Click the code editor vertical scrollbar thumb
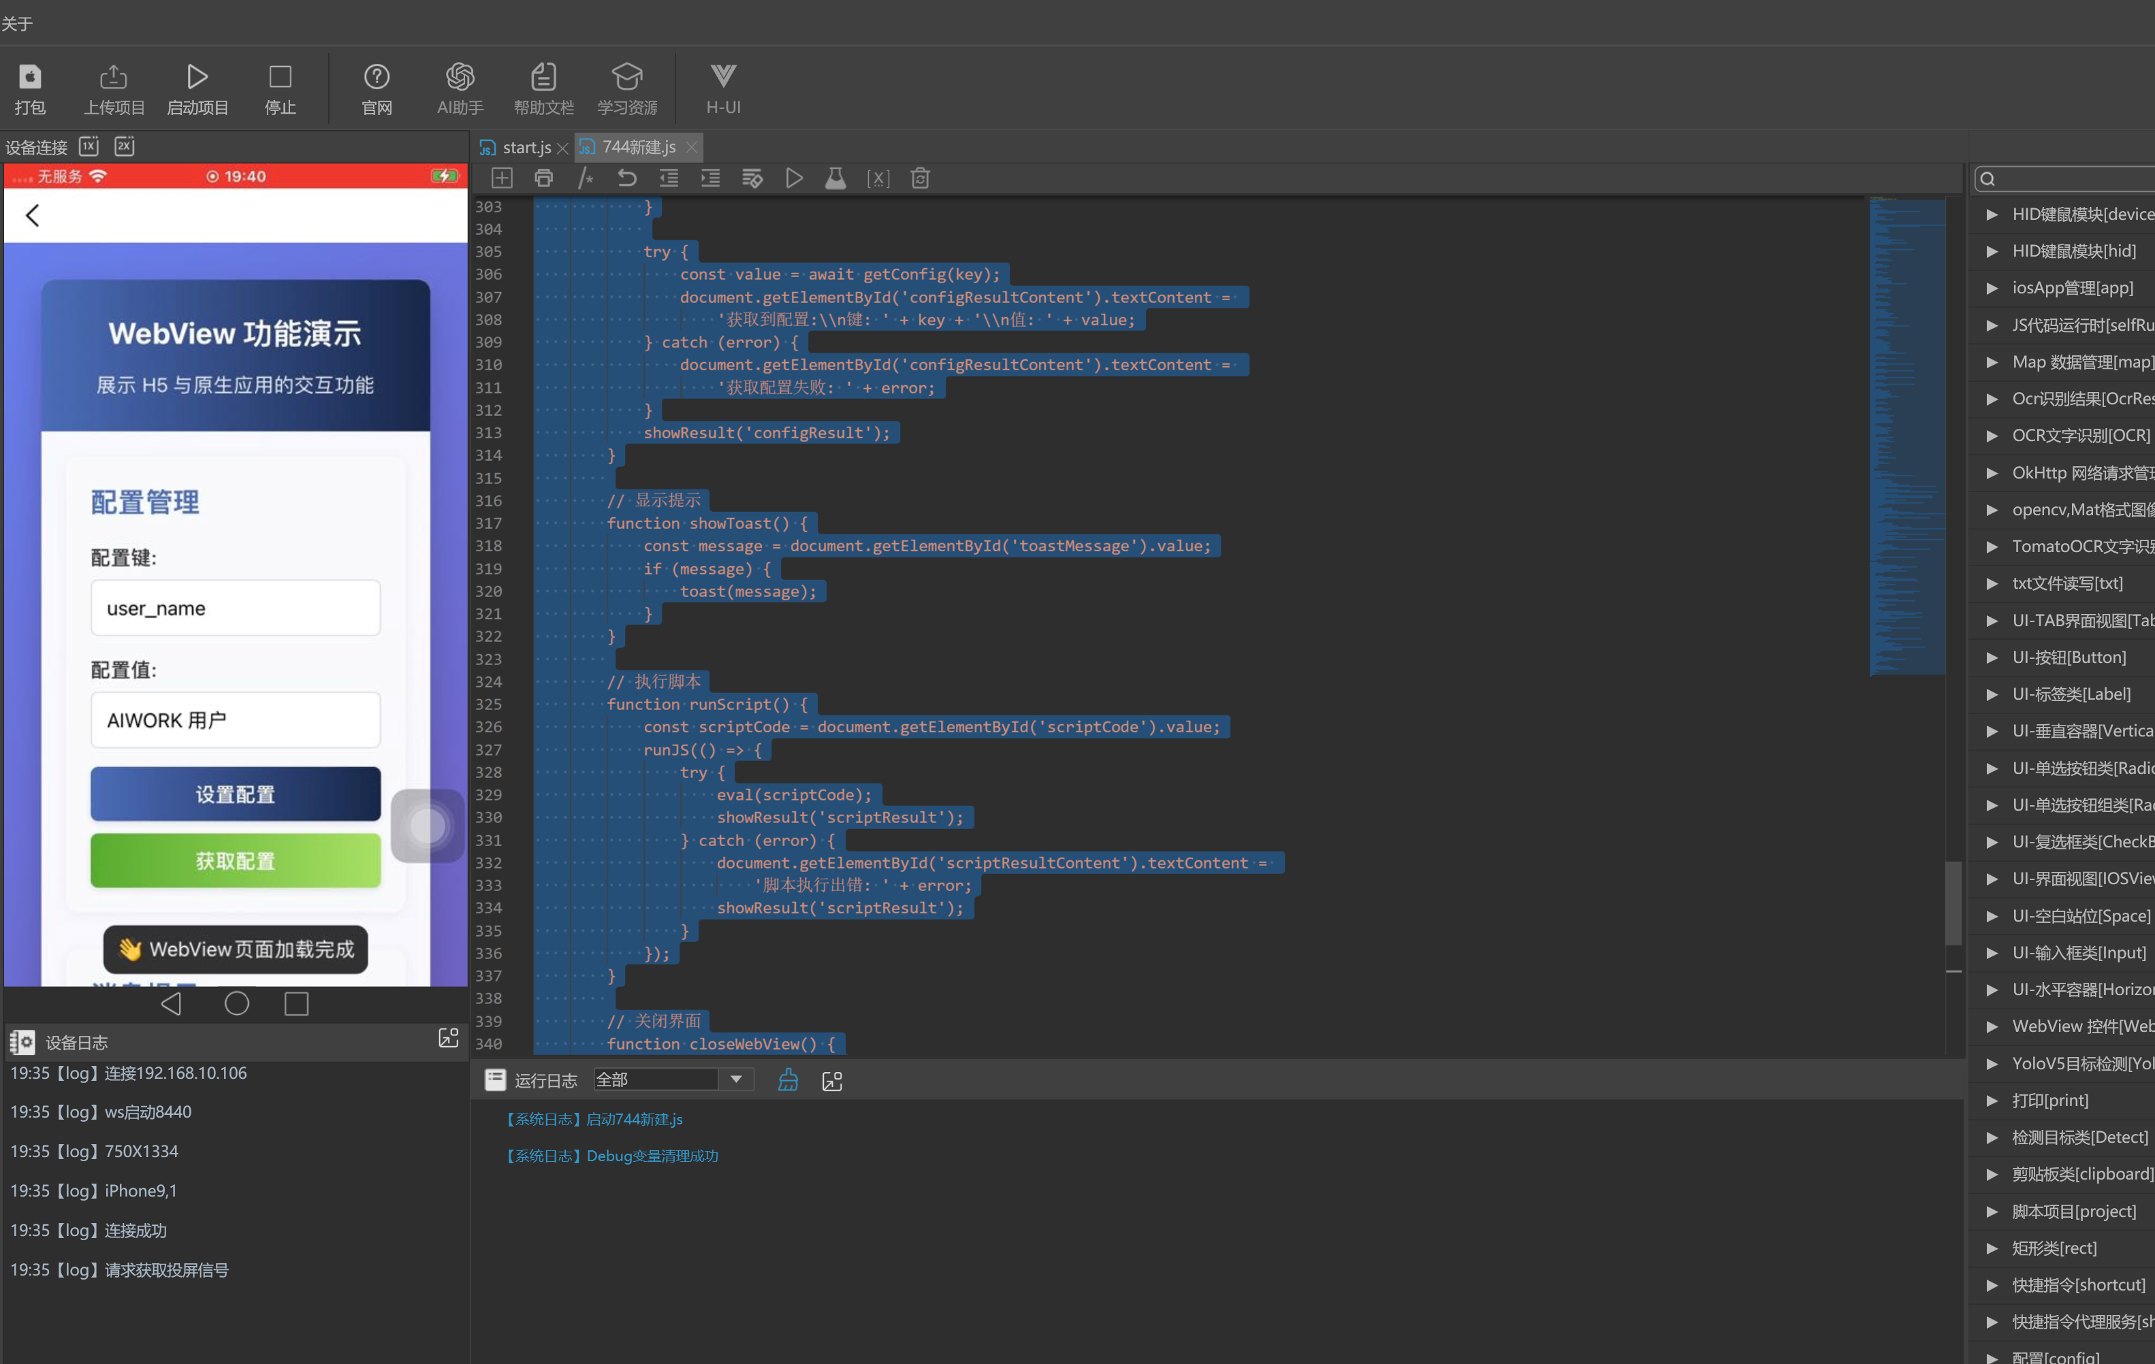The height and width of the screenshot is (1364, 2155). tap(1953, 902)
